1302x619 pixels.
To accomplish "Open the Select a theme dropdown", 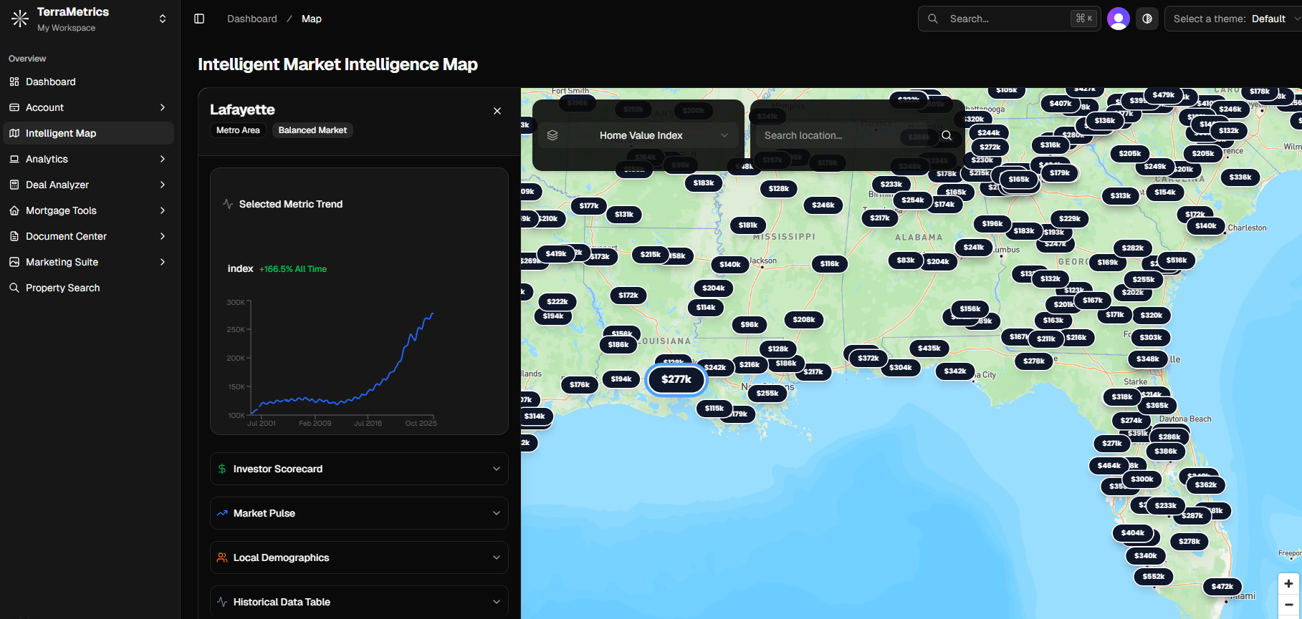I will (x=1233, y=19).
